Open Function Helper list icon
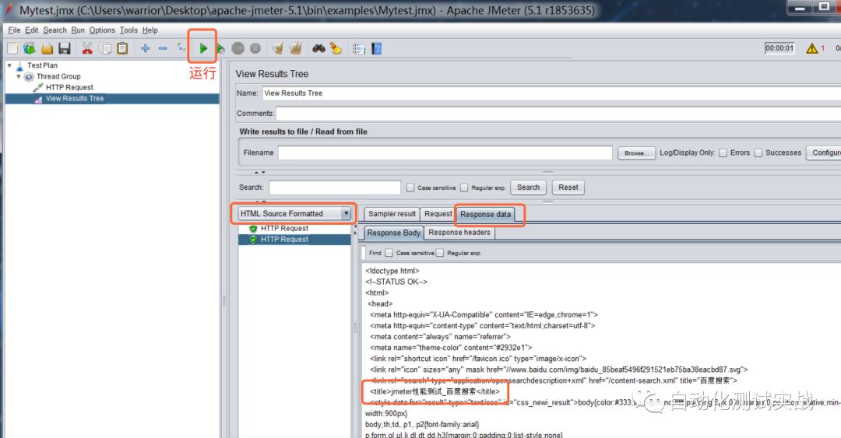Screen dimensions: 841x438 coord(359,49)
